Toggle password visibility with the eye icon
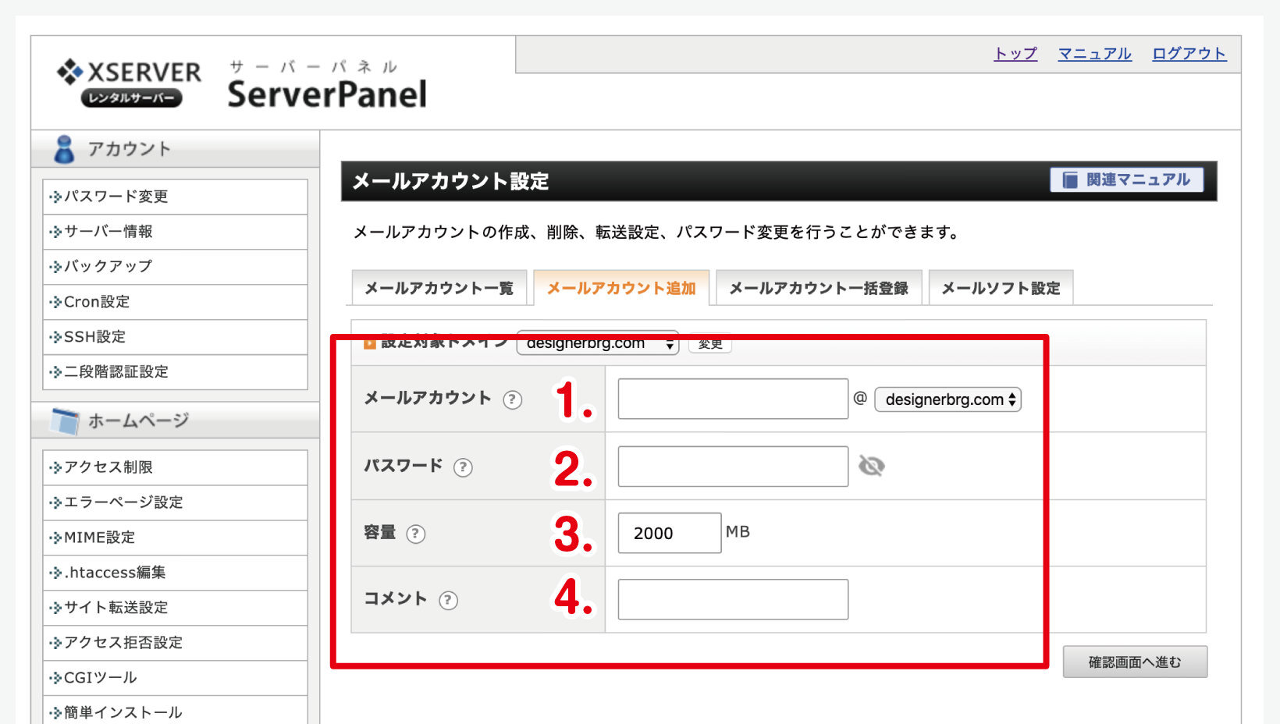 (x=871, y=466)
